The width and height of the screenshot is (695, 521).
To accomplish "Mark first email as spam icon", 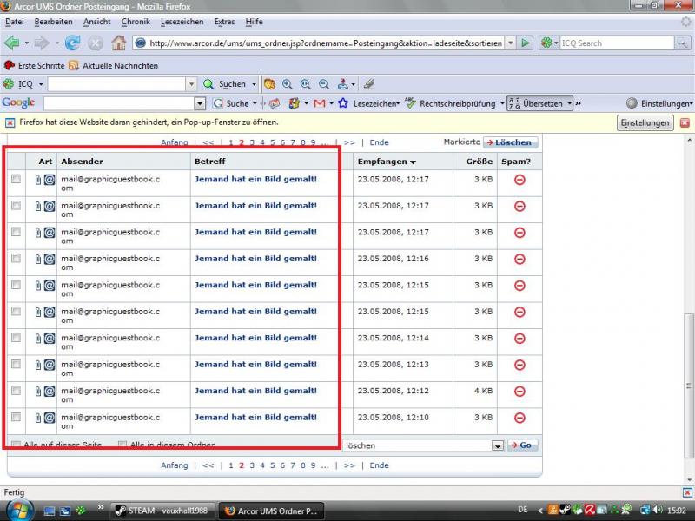I will (x=520, y=180).
